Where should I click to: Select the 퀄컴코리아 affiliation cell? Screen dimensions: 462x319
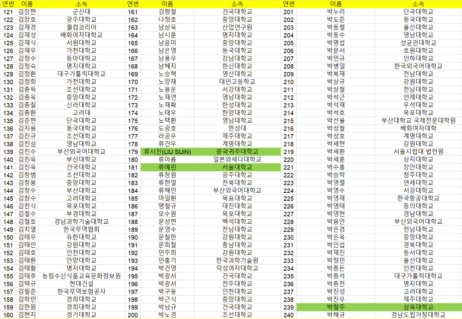point(81,27)
